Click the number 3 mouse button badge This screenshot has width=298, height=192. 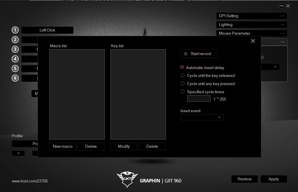pyautogui.click(x=15, y=49)
